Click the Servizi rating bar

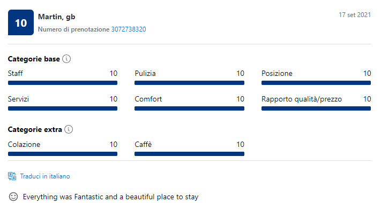pyautogui.click(x=63, y=108)
